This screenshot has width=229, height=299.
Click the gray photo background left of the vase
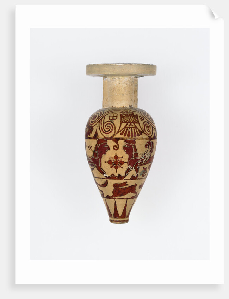(x=57, y=144)
